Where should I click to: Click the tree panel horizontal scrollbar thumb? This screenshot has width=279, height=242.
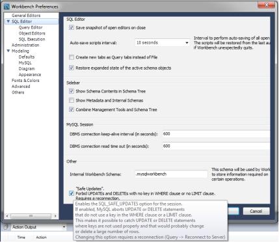(x=31, y=216)
